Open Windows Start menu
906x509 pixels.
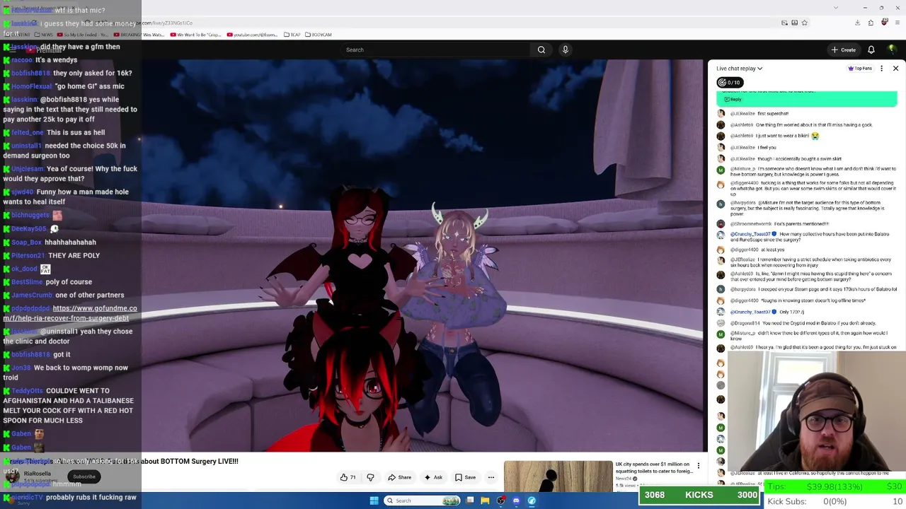374,501
